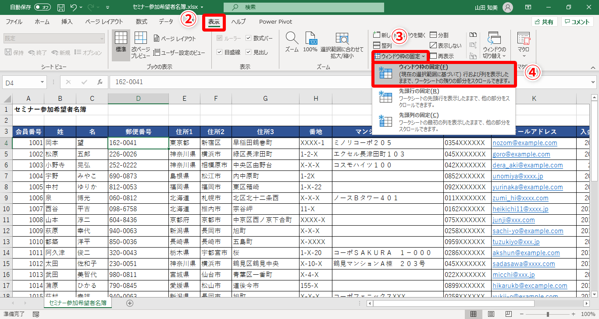Switch to Normal view in status bar
The image size is (599, 319).
pos(474,314)
